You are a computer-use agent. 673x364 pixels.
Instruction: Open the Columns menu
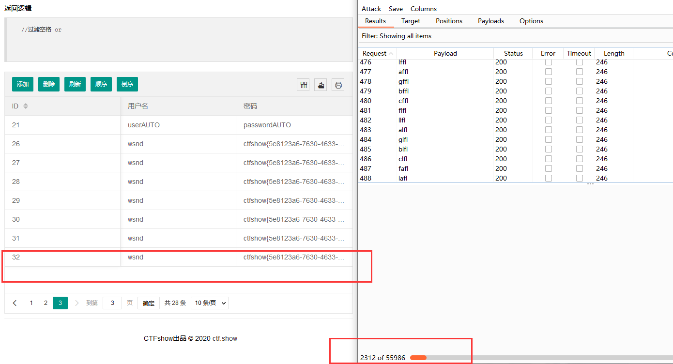tap(424, 9)
